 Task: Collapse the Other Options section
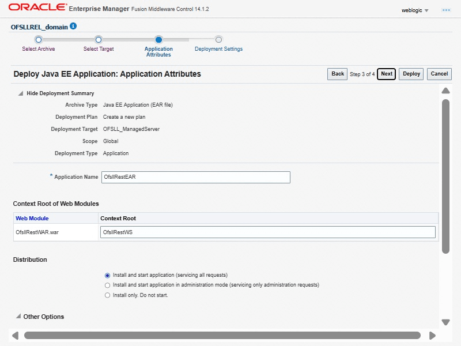click(x=18, y=317)
